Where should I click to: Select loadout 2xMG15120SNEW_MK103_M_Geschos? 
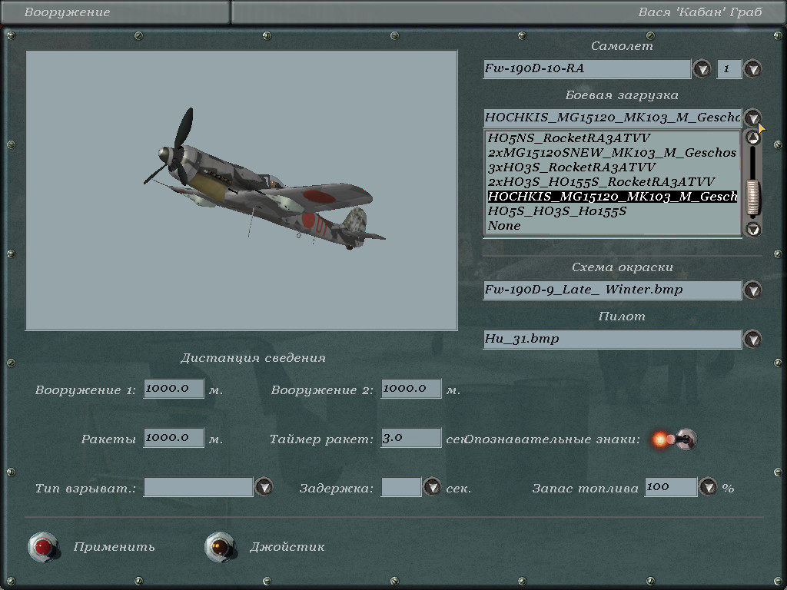(x=613, y=153)
